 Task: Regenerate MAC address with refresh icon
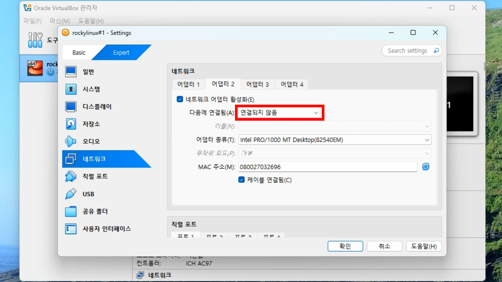tap(426, 167)
